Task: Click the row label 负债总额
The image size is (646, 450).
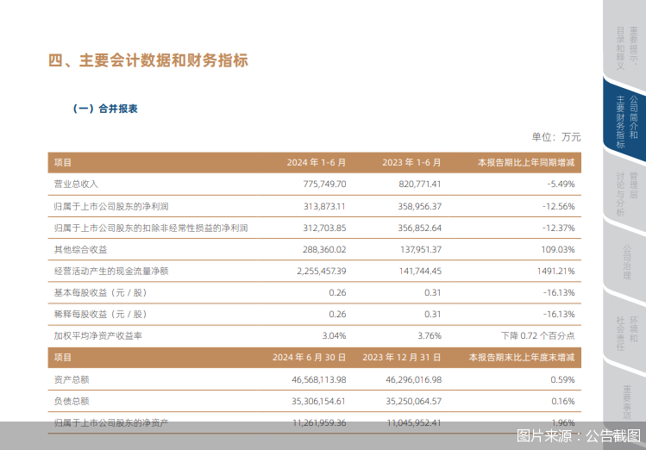Action: coord(72,401)
